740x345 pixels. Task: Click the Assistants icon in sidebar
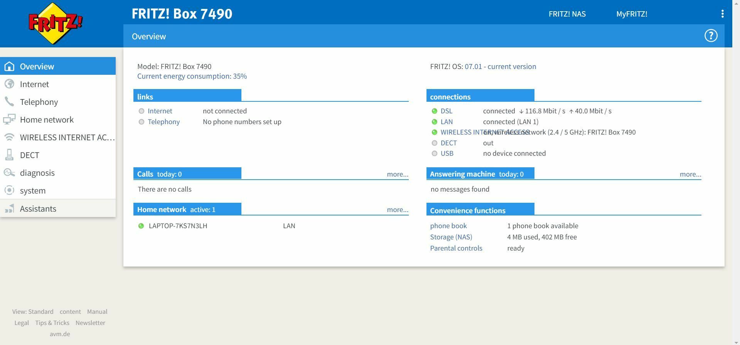[x=9, y=209]
